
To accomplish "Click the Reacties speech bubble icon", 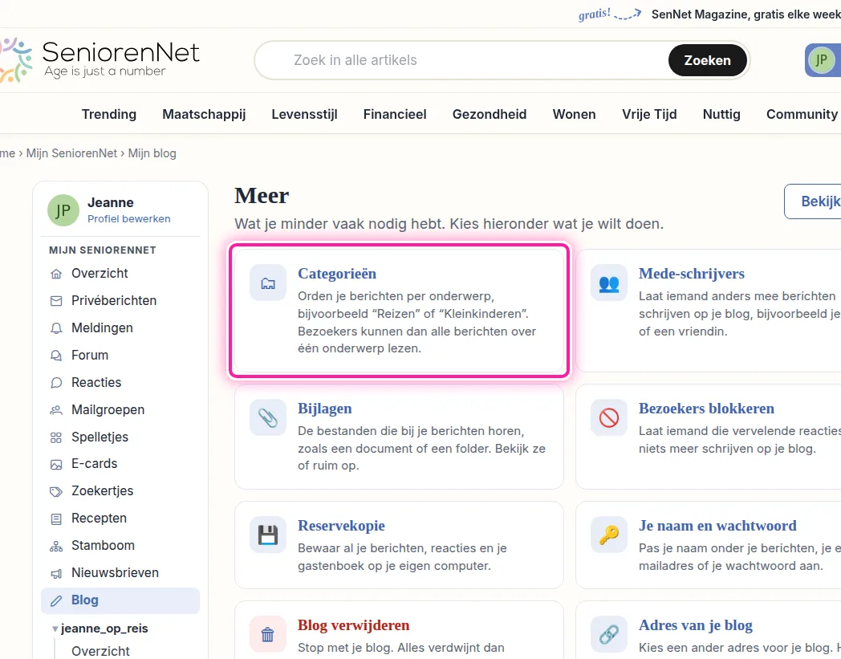I will (x=56, y=383).
